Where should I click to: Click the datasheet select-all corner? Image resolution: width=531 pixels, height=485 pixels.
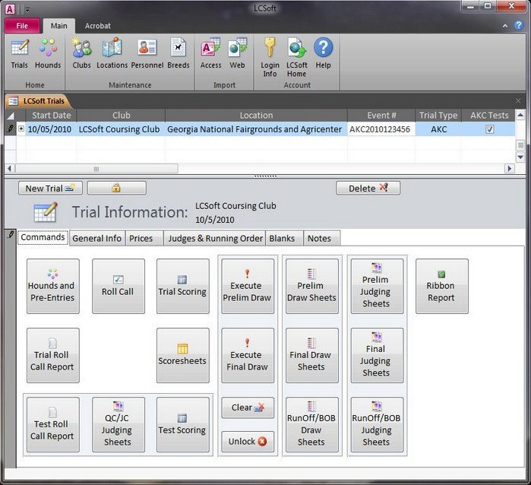point(11,116)
